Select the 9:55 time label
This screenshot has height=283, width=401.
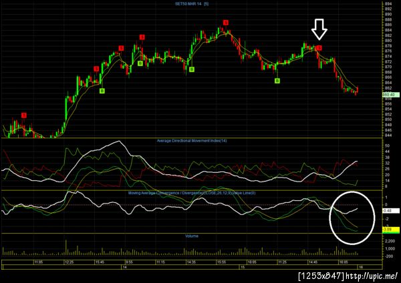[x=129, y=262]
